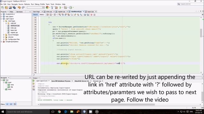Switch to the Files panel tab
204x114 pixels.
[11, 12]
